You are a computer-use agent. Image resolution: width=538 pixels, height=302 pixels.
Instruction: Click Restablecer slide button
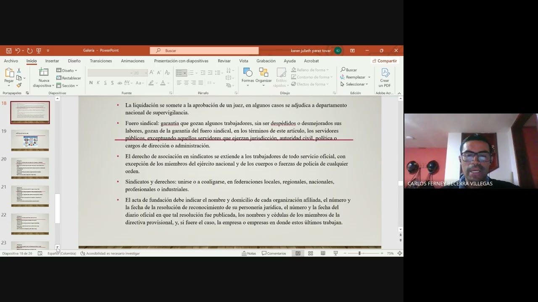click(69, 78)
